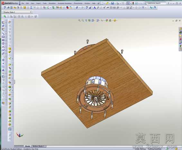Click the Section View icon in viewport toolbar

point(89,21)
